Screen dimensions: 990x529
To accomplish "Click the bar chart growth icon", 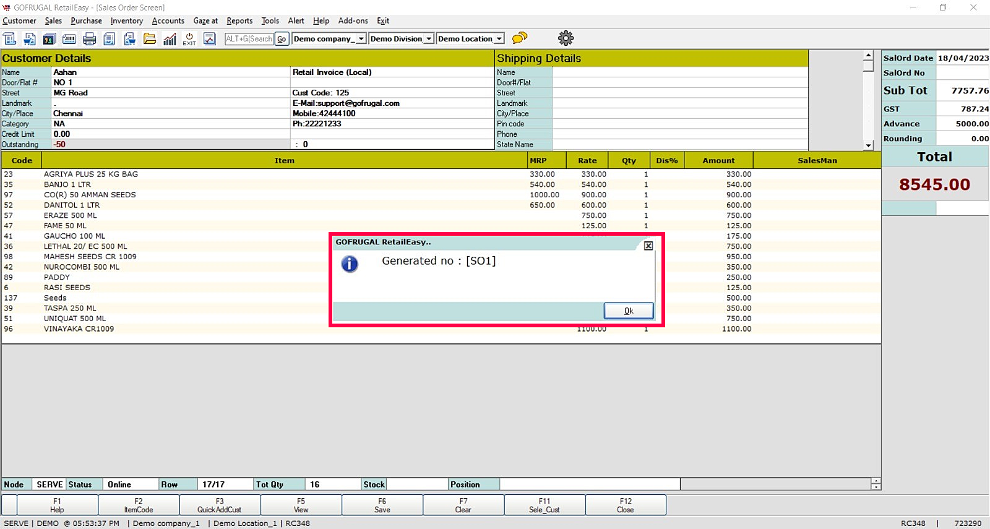I will [170, 39].
